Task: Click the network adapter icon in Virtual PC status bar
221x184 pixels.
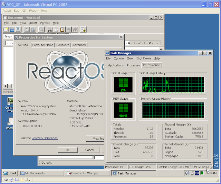Action: 28,180
